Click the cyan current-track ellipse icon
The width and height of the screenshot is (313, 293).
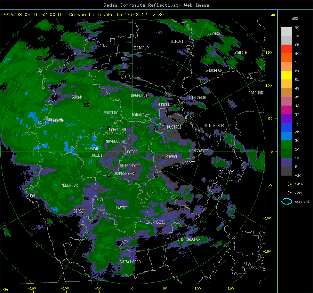pos(287,201)
